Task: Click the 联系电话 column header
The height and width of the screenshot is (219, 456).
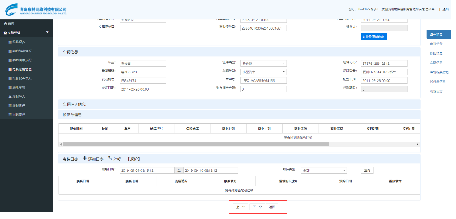Action: [132, 181]
